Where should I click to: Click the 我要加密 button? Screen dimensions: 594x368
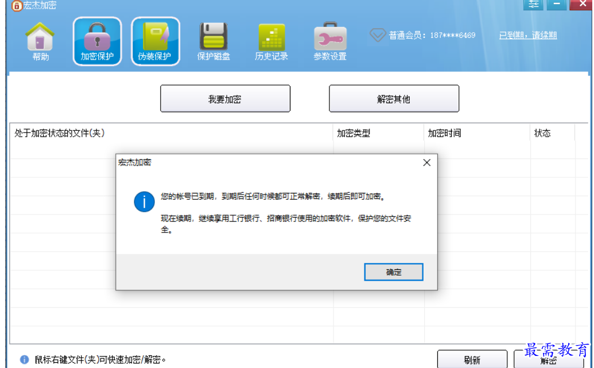coord(225,99)
